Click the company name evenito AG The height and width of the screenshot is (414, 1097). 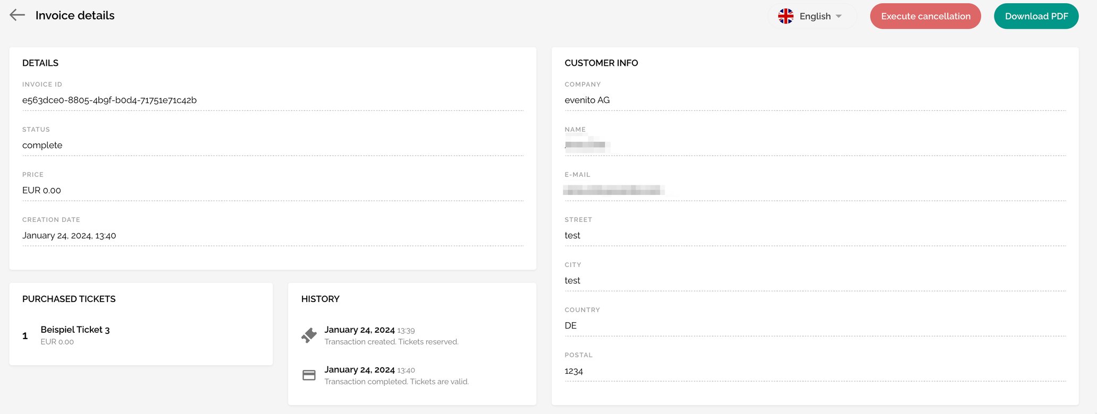(x=587, y=100)
